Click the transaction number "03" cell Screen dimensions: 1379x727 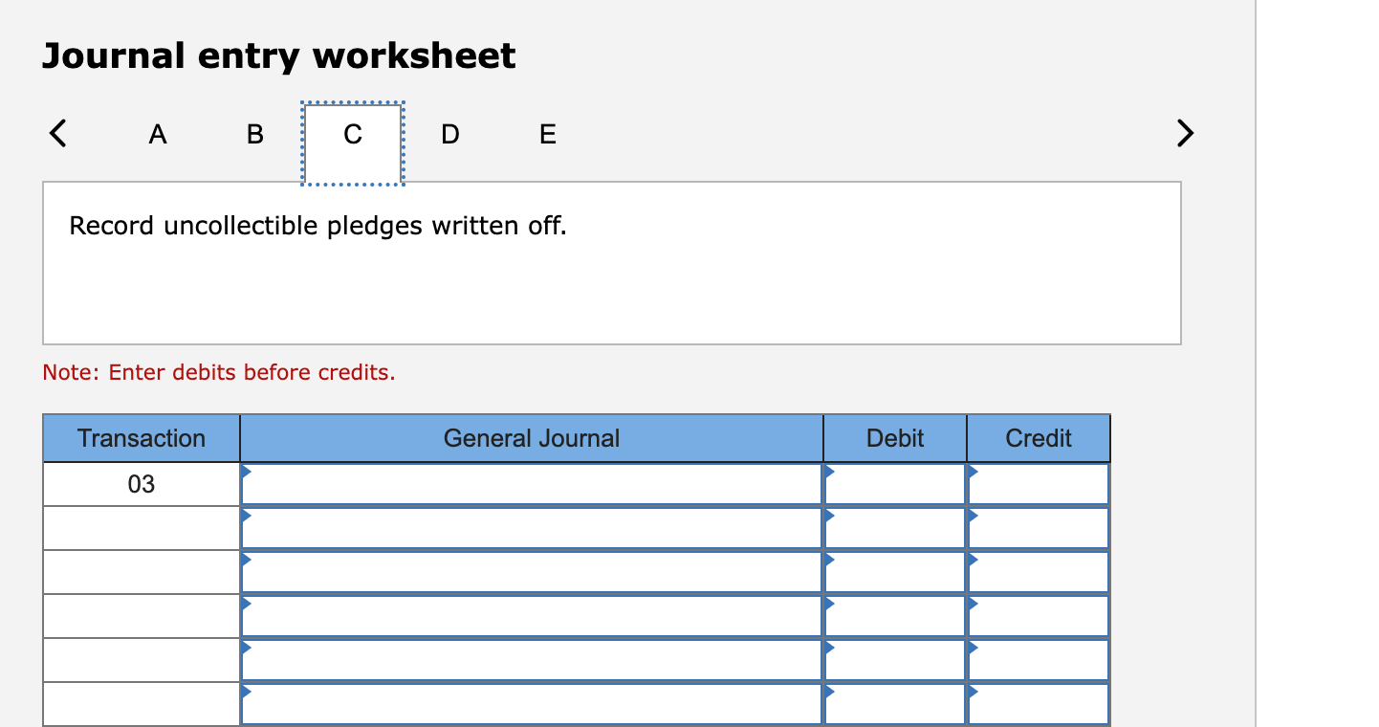coord(142,484)
